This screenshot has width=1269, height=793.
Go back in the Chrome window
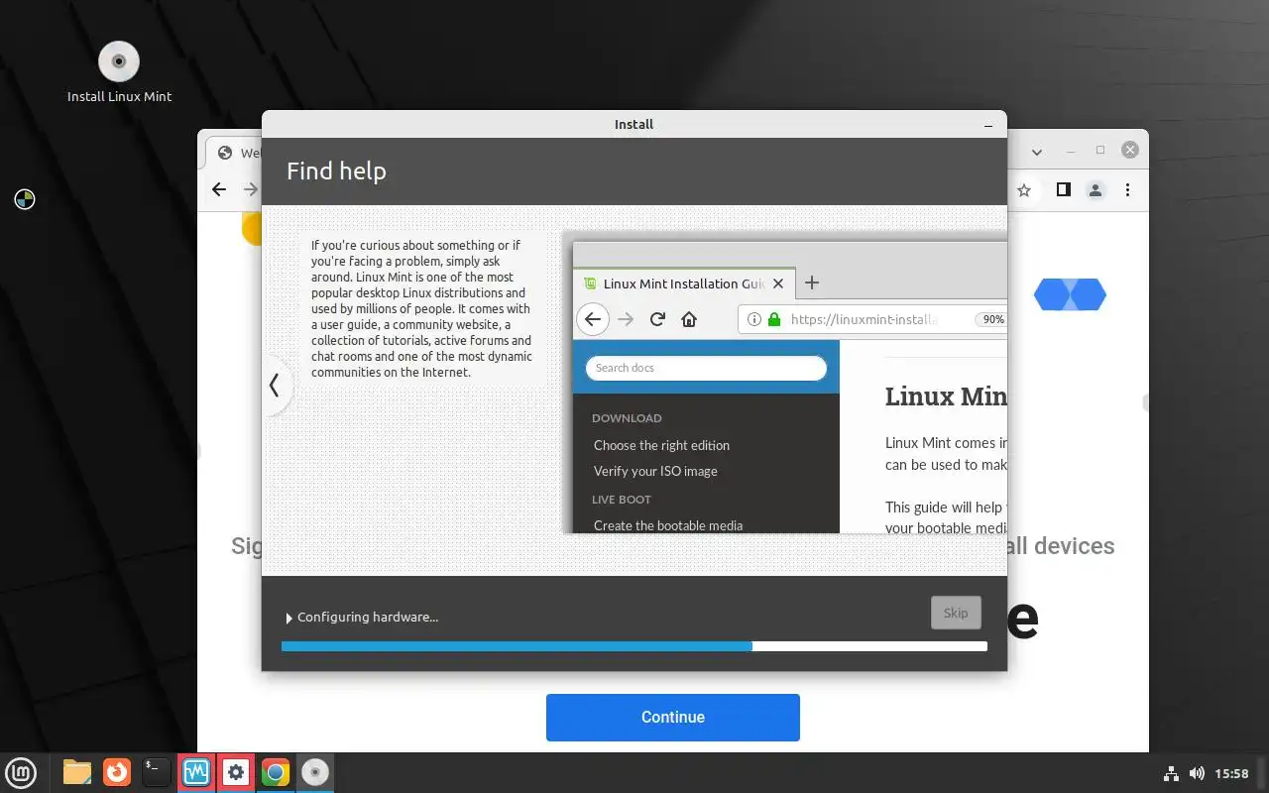click(219, 189)
